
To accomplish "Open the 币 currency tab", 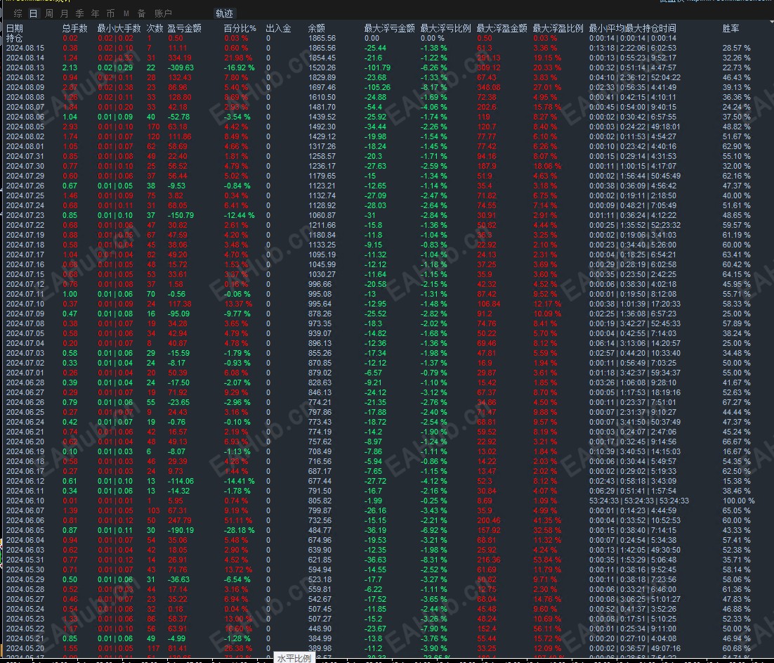I will point(110,13).
